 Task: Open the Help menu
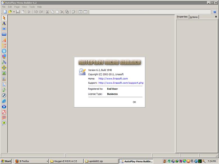pos(39,7)
